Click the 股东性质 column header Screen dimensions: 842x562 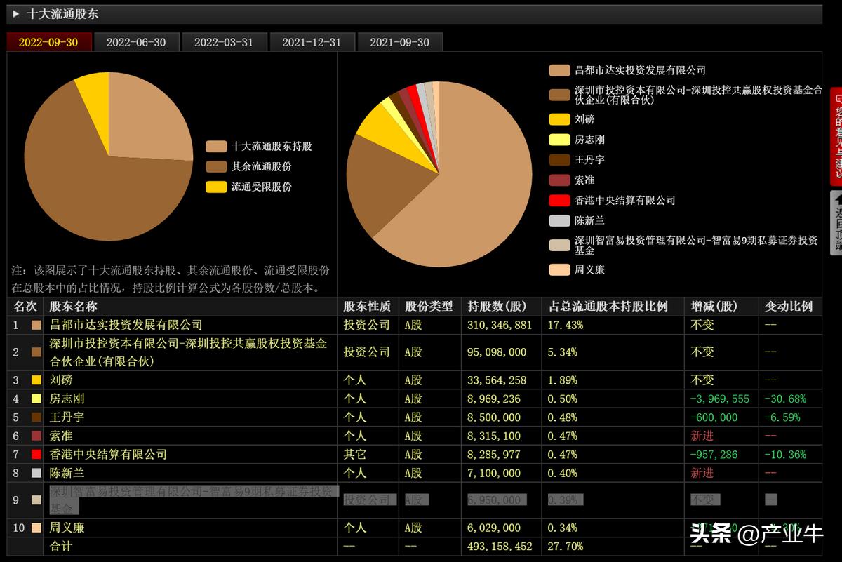(x=367, y=307)
